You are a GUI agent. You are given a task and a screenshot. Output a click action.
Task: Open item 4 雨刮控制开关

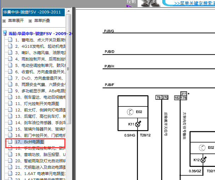(x=40, y=59)
